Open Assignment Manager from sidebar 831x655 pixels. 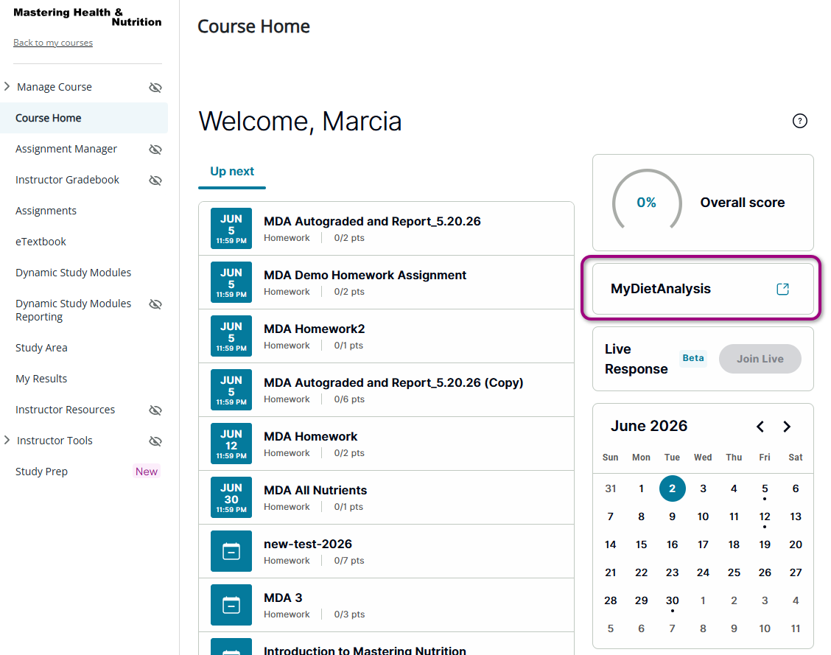coord(66,149)
